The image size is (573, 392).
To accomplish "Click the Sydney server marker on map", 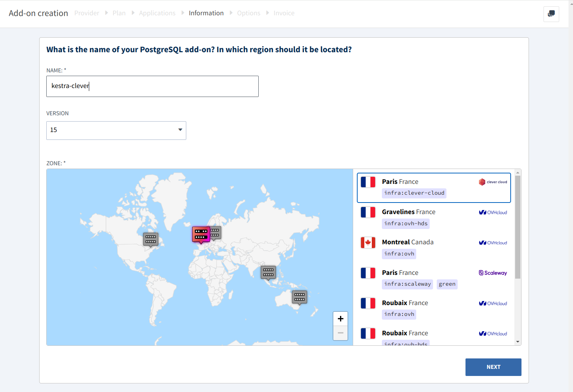I will tap(299, 297).
